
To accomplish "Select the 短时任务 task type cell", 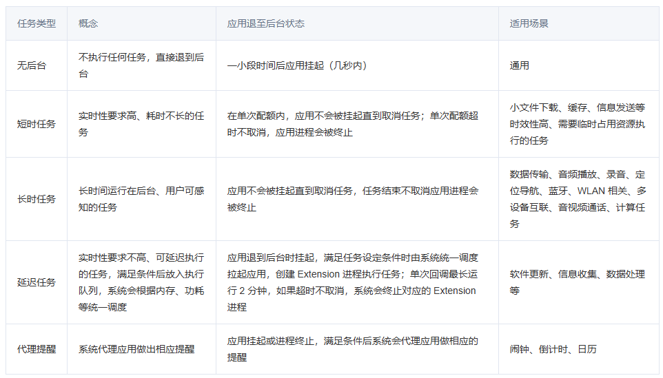I will [37, 124].
